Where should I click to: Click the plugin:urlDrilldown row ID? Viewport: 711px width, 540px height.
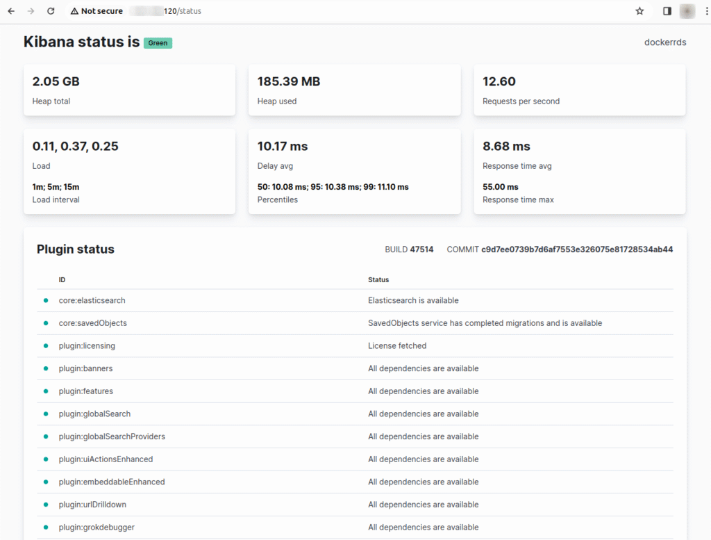click(x=92, y=505)
